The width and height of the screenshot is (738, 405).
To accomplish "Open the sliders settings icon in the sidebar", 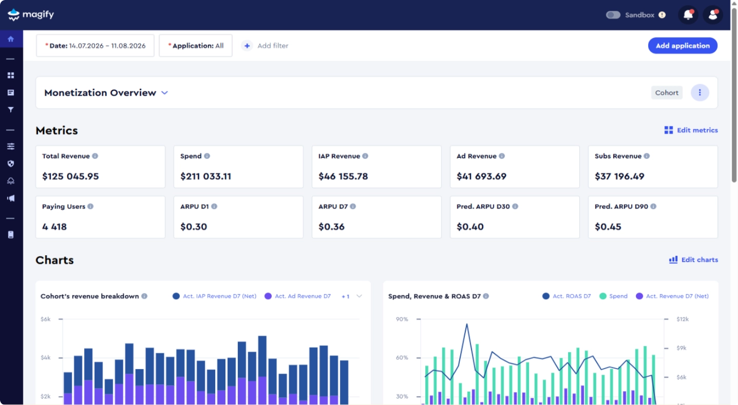I will coord(11,146).
